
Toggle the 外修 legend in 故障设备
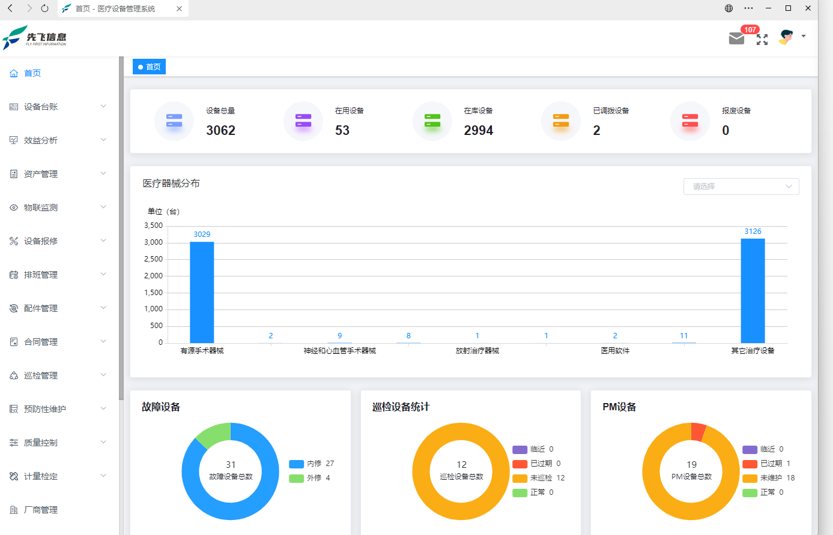[x=309, y=478]
